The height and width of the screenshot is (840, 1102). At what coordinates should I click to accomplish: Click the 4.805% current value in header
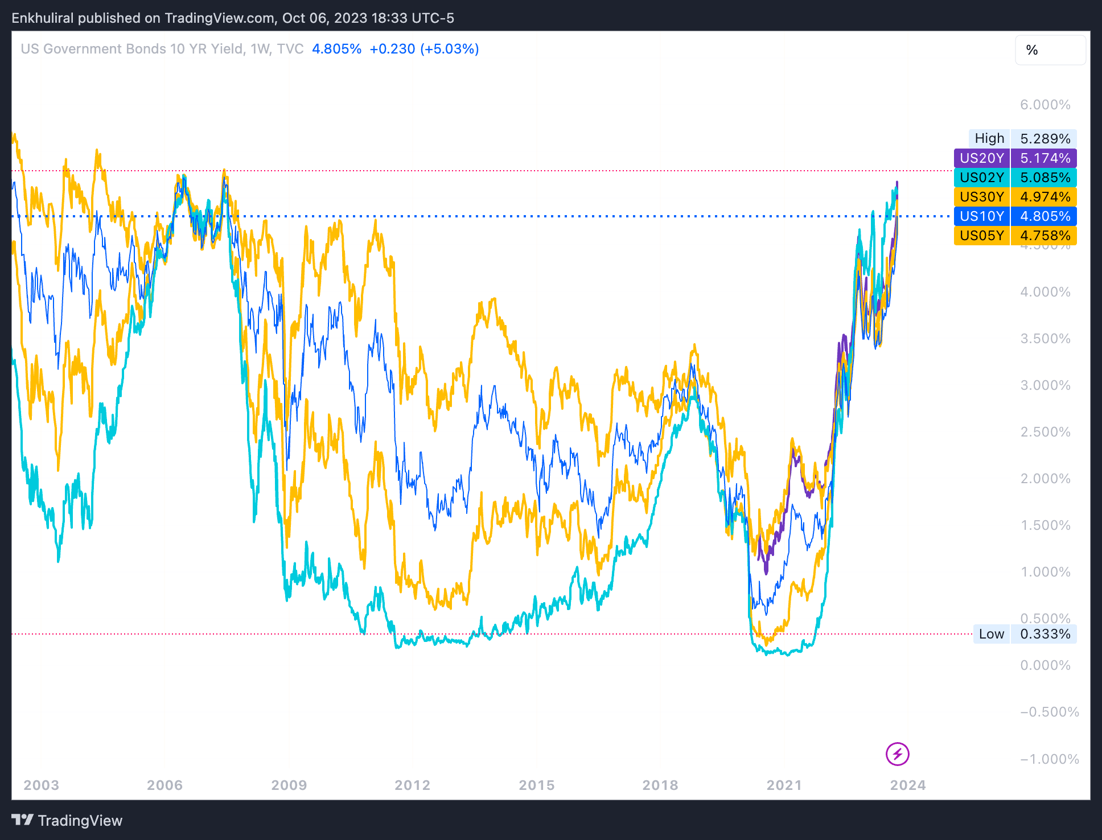(x=336, y=49)
